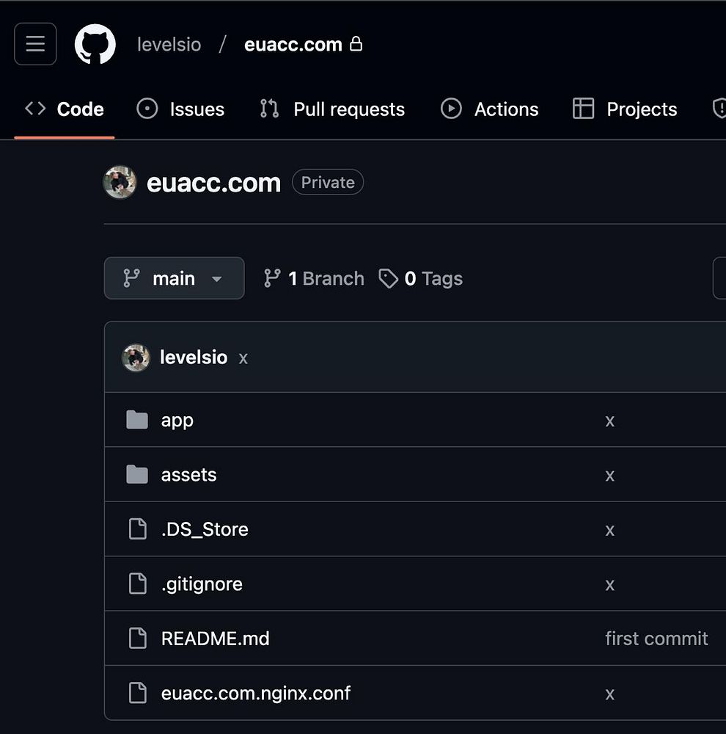Click the app folder icon
Screen dimensions: 726x734
(137, 420)
